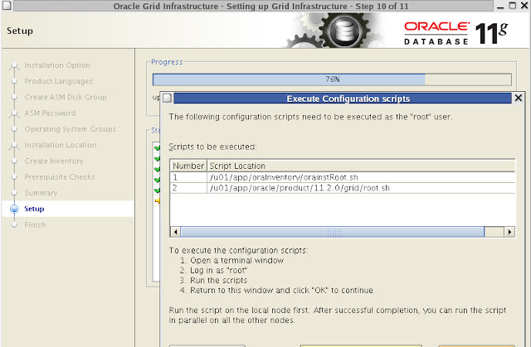Select the Finish step

point(35,224)
